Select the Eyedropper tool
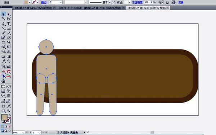 pyautogui.click(x=3, y=61)
